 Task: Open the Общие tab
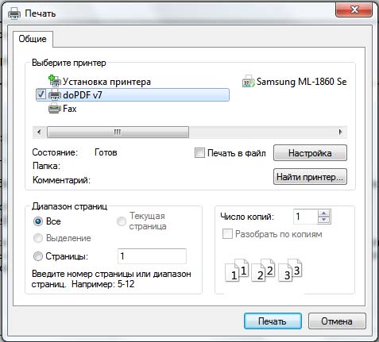33,39
